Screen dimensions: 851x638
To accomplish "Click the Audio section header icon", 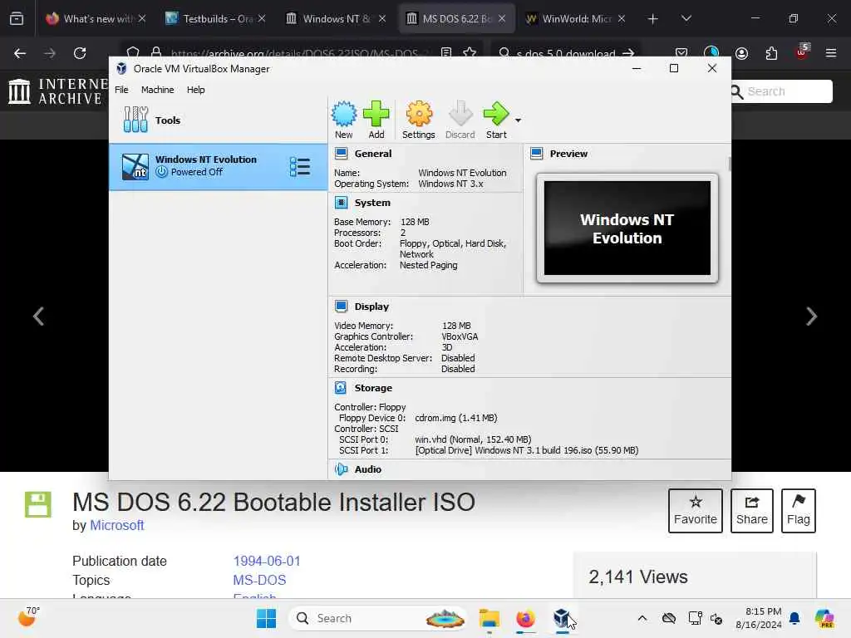I will pos(341,469).
